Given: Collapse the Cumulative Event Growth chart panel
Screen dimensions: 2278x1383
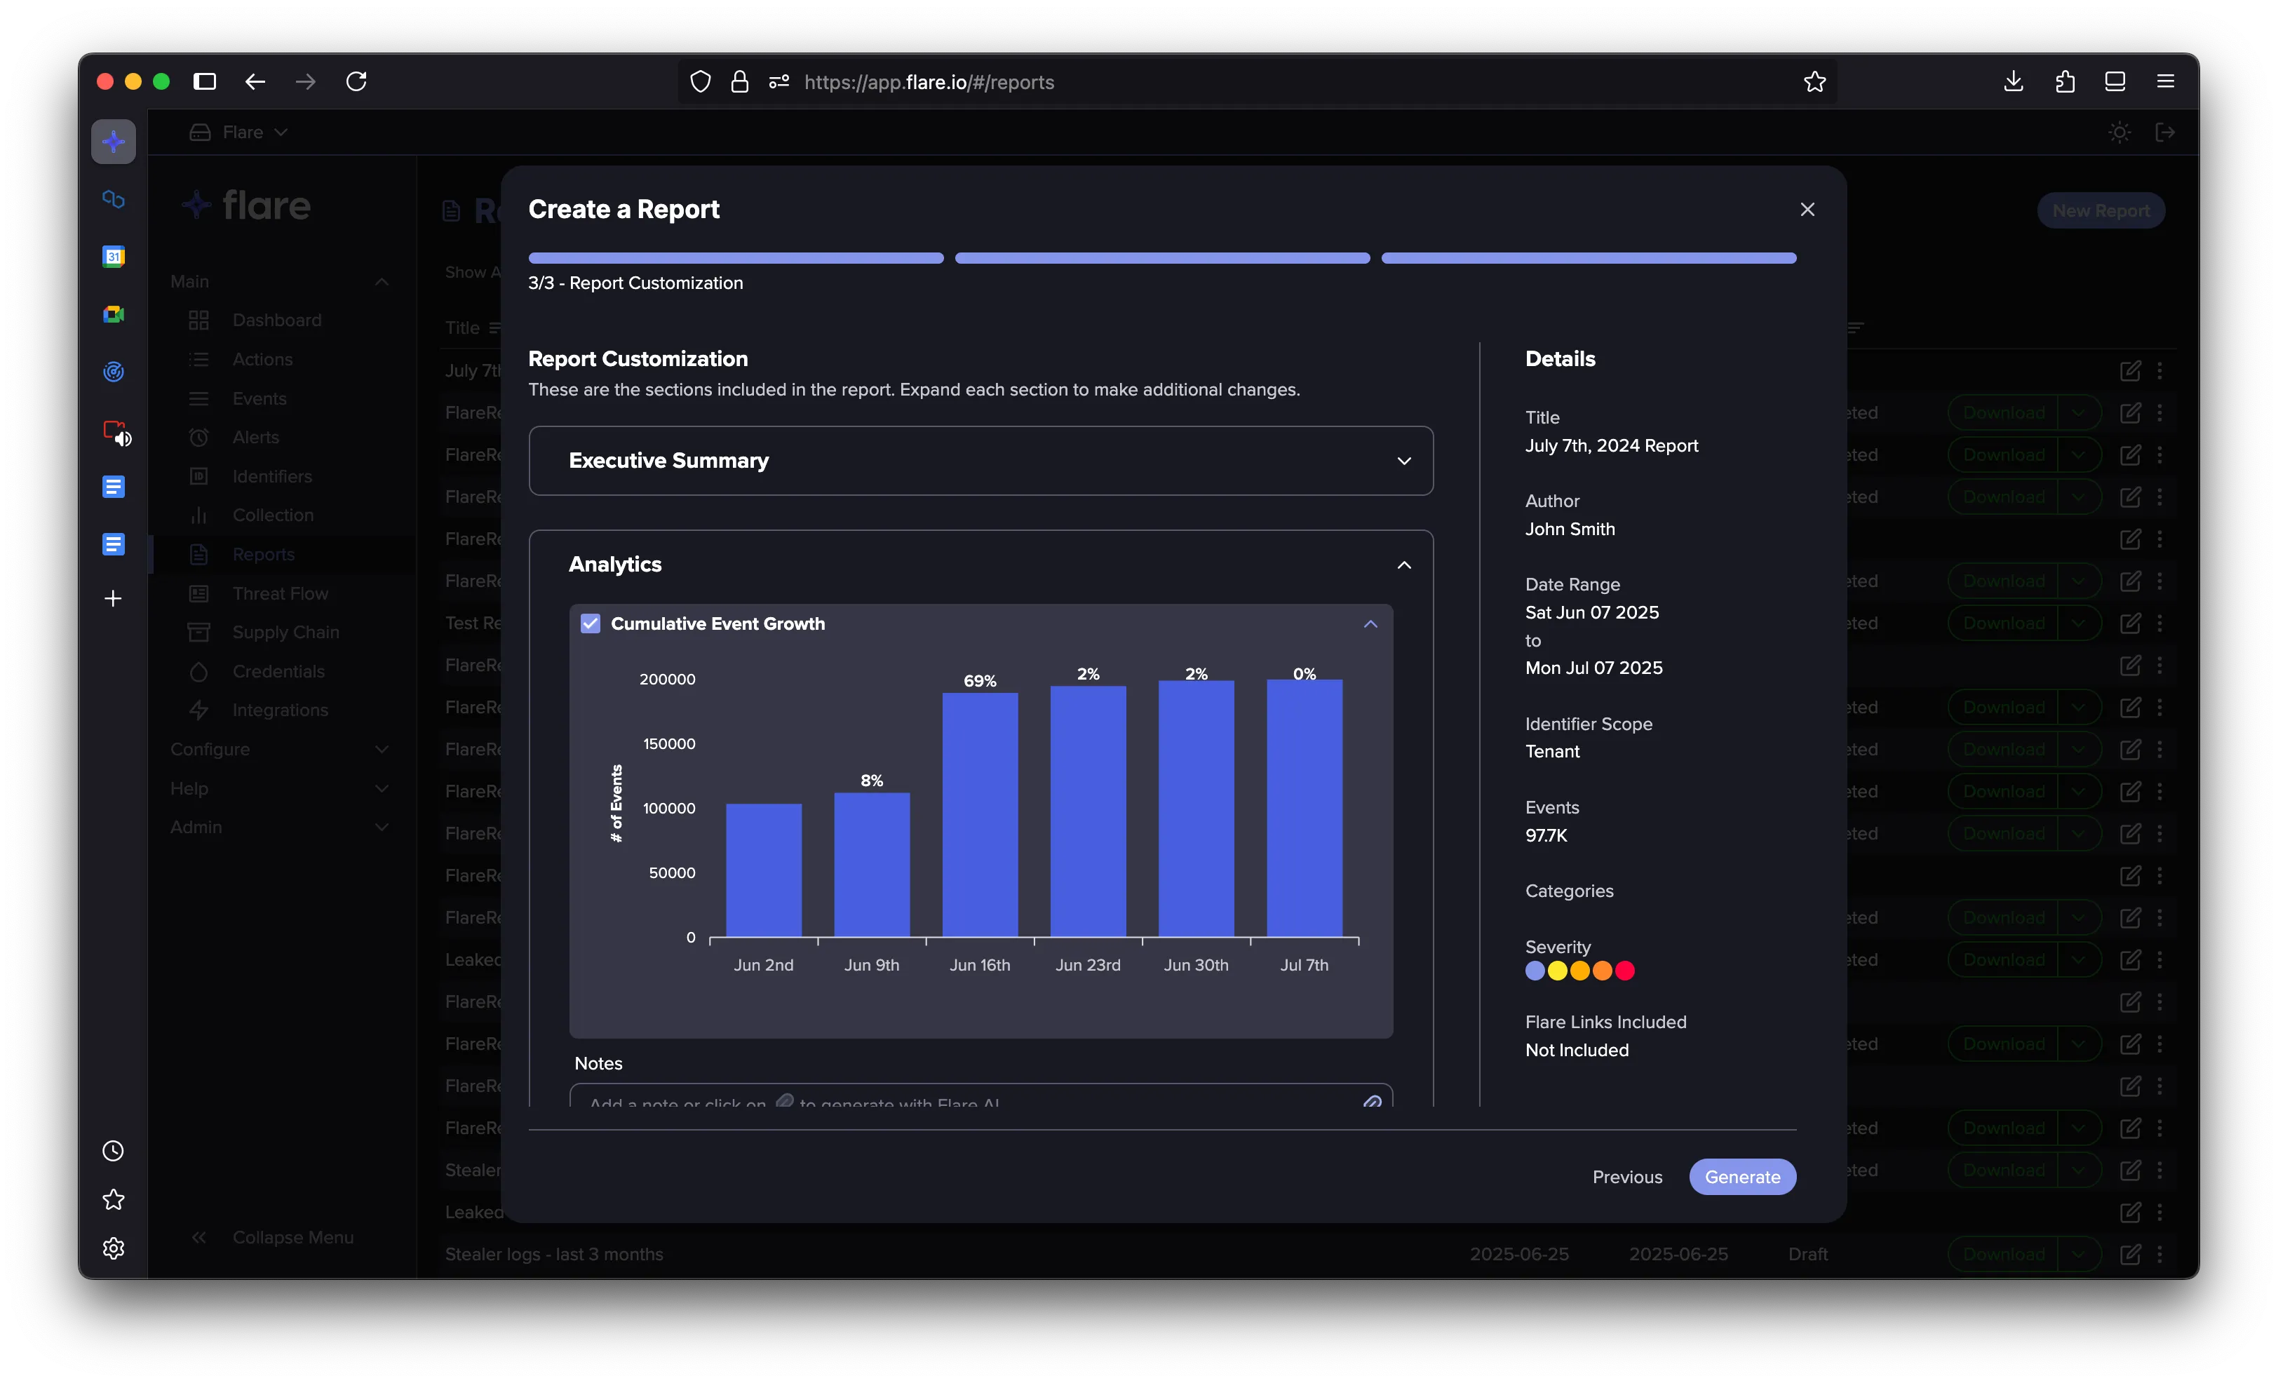Looking at the screenshot, I should [1370, 624].
